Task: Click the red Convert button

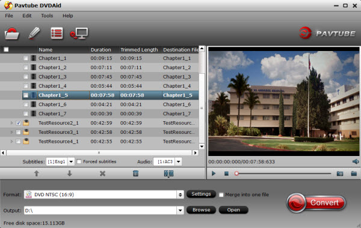Action: pyautogui.click(x=316, y=203)
